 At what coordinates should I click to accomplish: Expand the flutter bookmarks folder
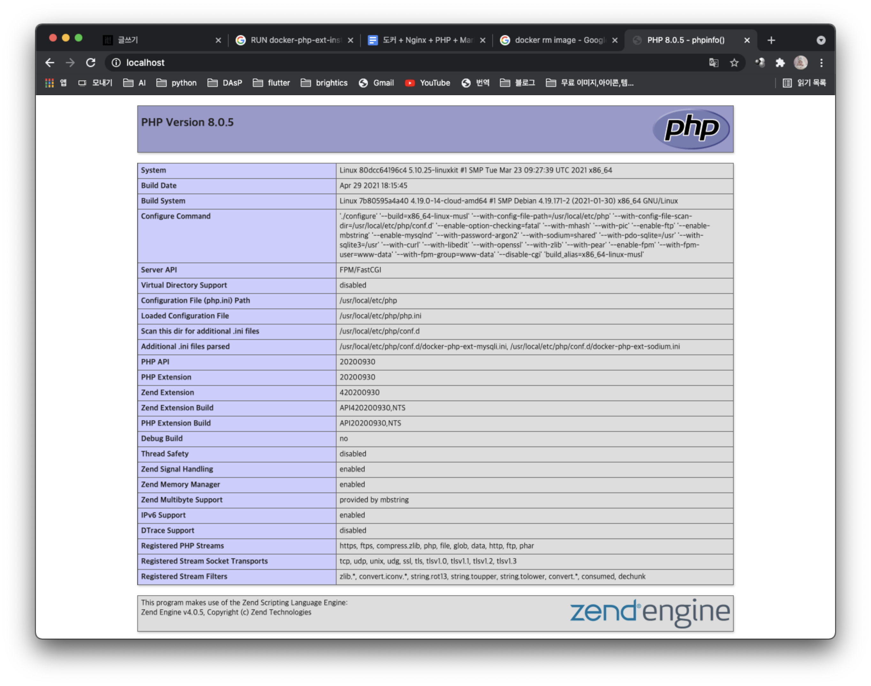pos(271,83)
